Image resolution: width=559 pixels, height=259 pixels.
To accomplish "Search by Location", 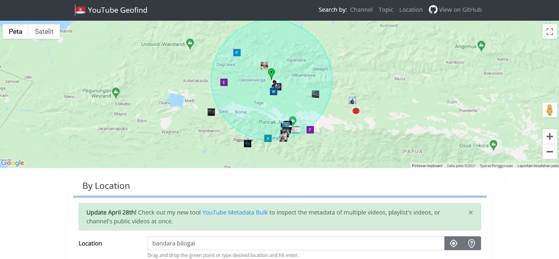I will 411,10.
